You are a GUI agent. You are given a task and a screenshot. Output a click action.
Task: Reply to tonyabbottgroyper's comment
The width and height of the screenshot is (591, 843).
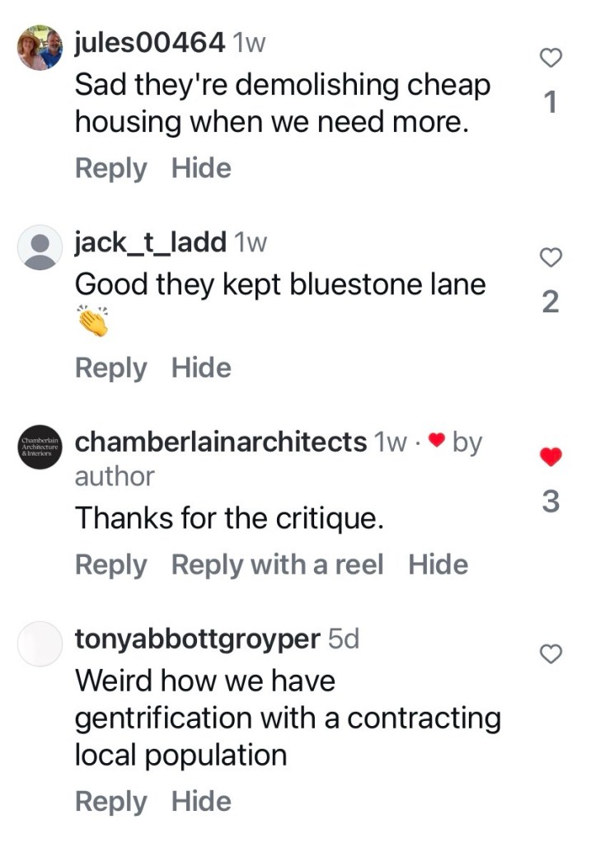click(x=110, y=801)
